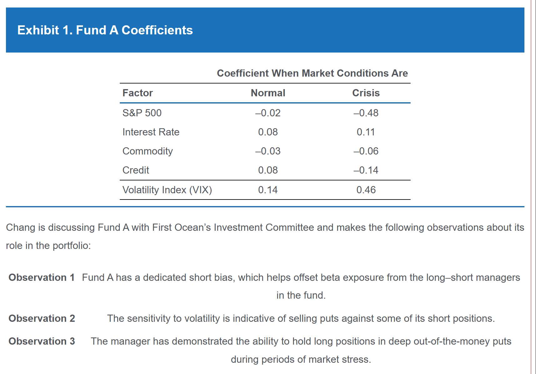
Task: Click the VIX normal coefficient 0.14
Action: click(x=268, y=190)
